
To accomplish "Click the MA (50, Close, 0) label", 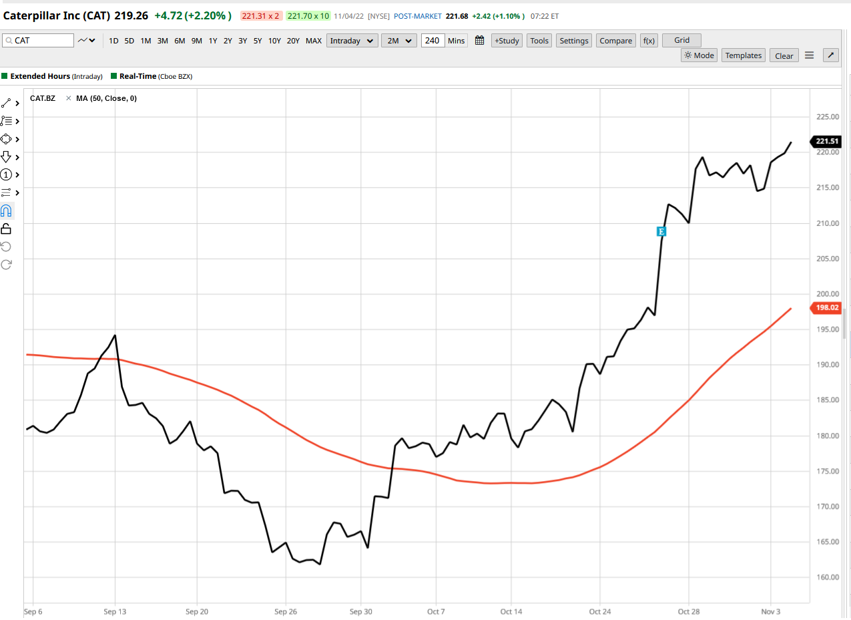I will (106, 98).
